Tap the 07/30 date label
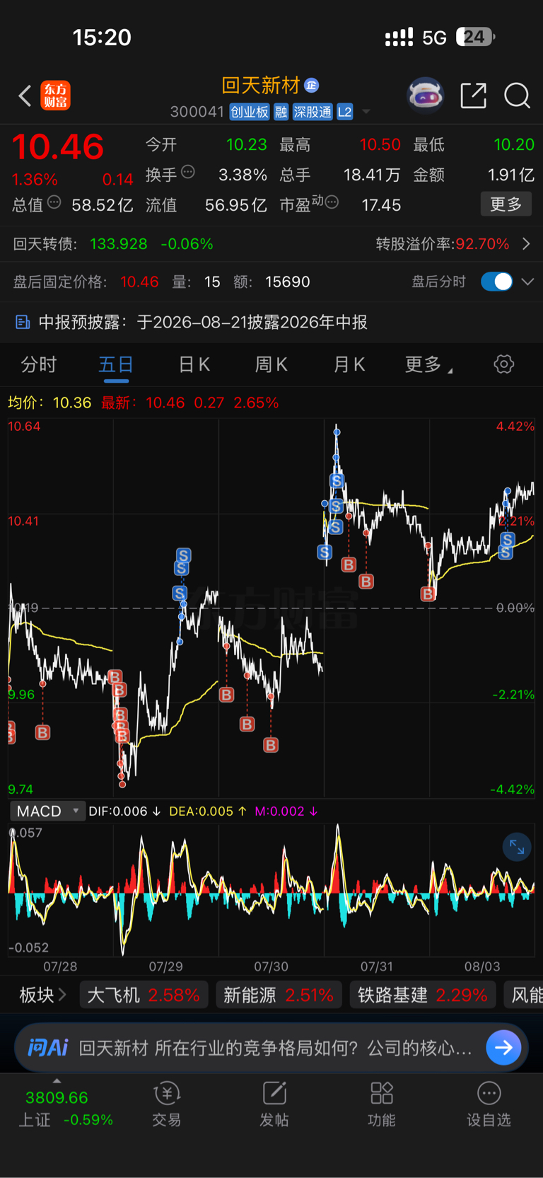543x1178 pixels. 271,966
